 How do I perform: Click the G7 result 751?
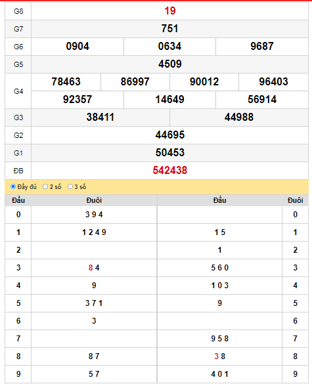(x=170, y=29)
